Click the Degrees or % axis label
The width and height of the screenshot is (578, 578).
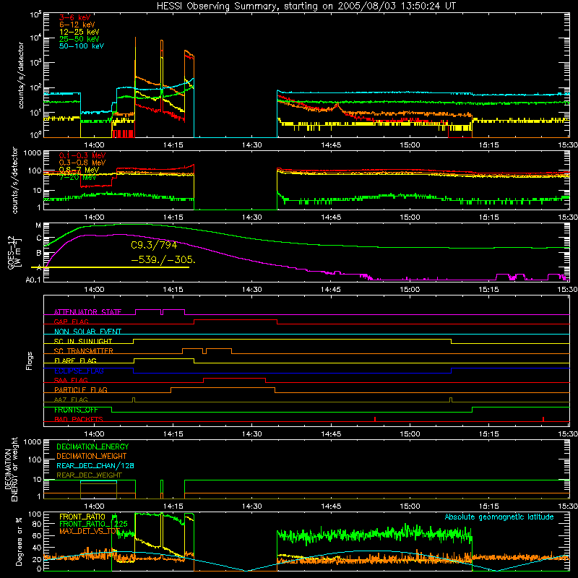19,541
